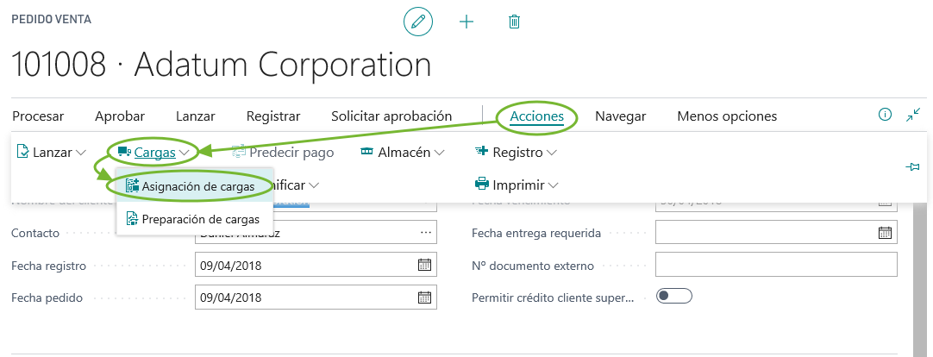Open the Procesar menu

[x=38, y=116]
